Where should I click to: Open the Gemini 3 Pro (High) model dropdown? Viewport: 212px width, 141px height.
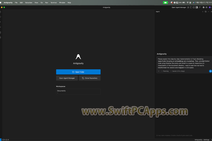pos(178,71)
